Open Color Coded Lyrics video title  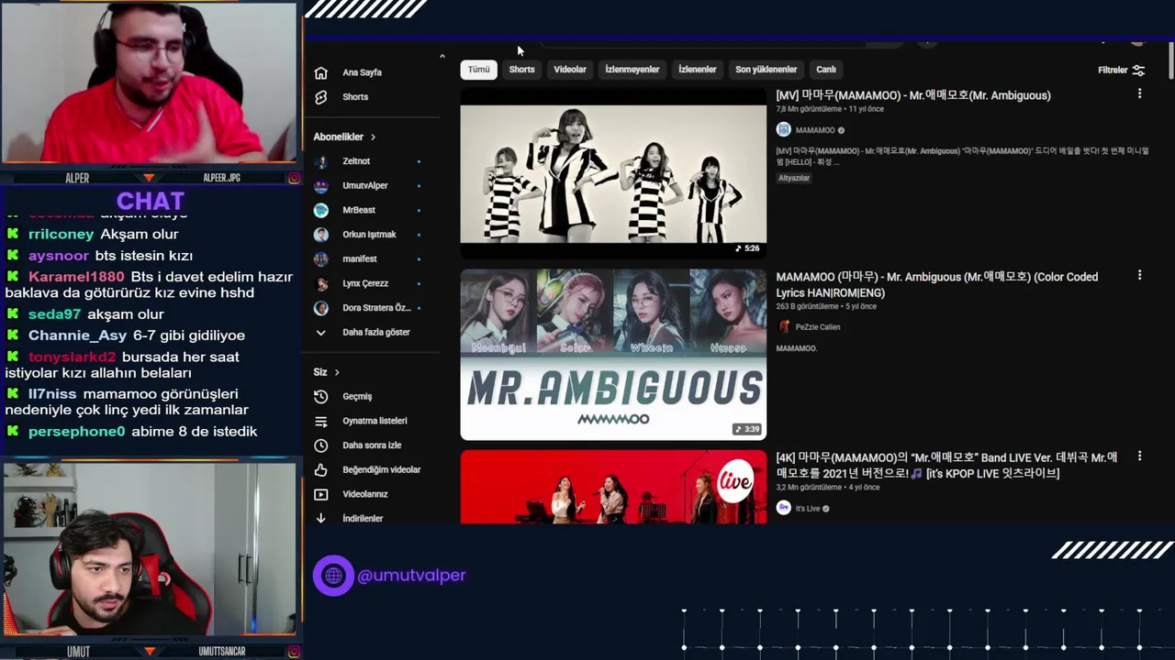coord(936,284)
